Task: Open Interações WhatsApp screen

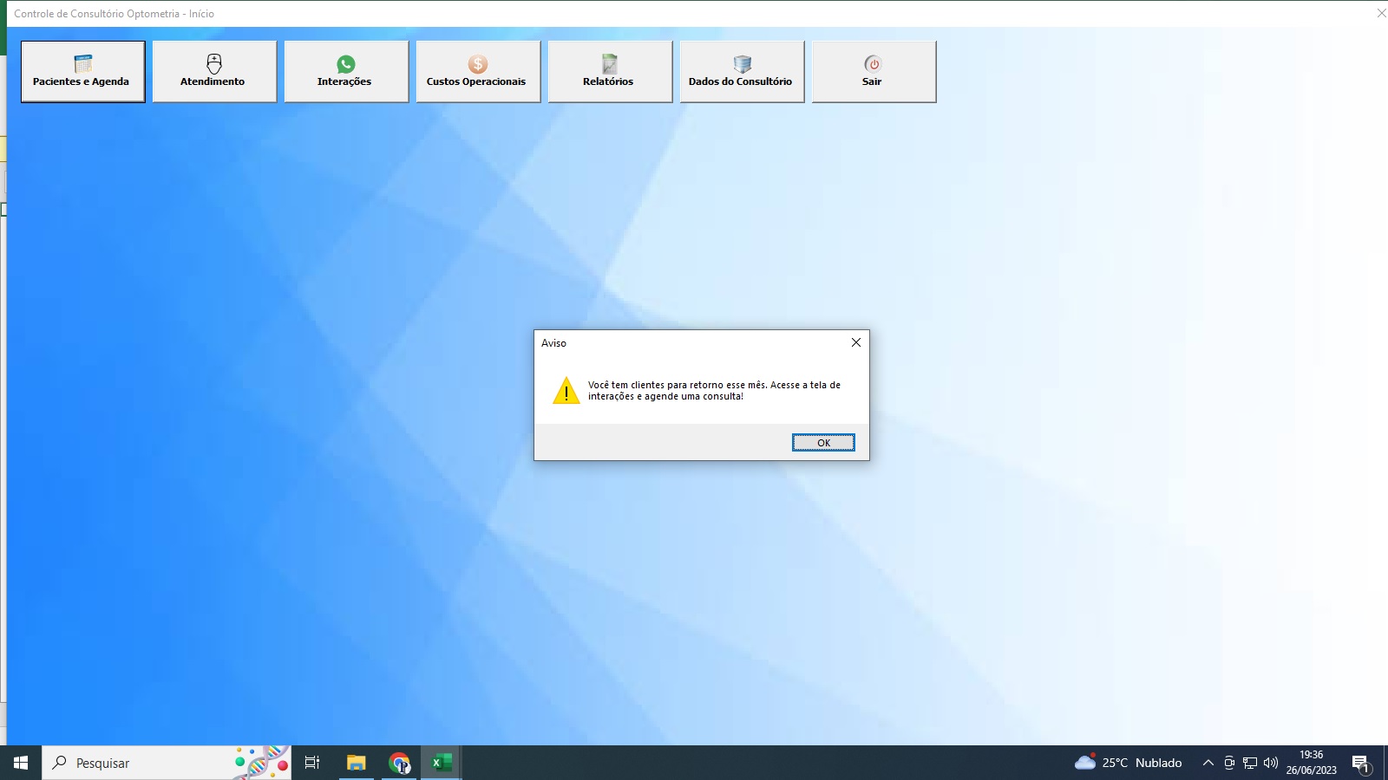Action: tap(346, 72)
